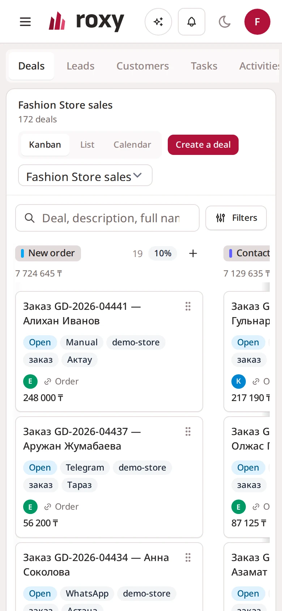Open the hamburger navigation menu
Screen dimensions: 282x611
(25, 22)
